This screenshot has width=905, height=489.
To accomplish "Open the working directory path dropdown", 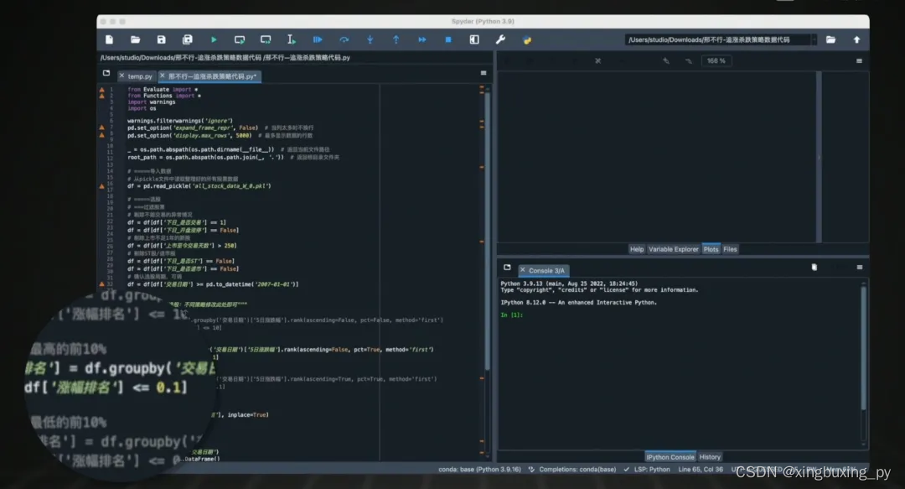I will 814,39.
